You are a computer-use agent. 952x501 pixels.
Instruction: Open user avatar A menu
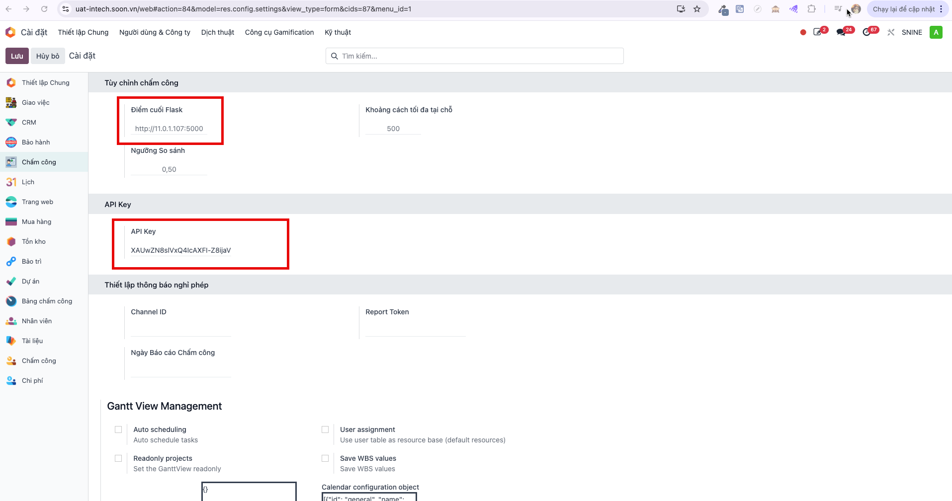pyautogui.click(x=936, y=32)
